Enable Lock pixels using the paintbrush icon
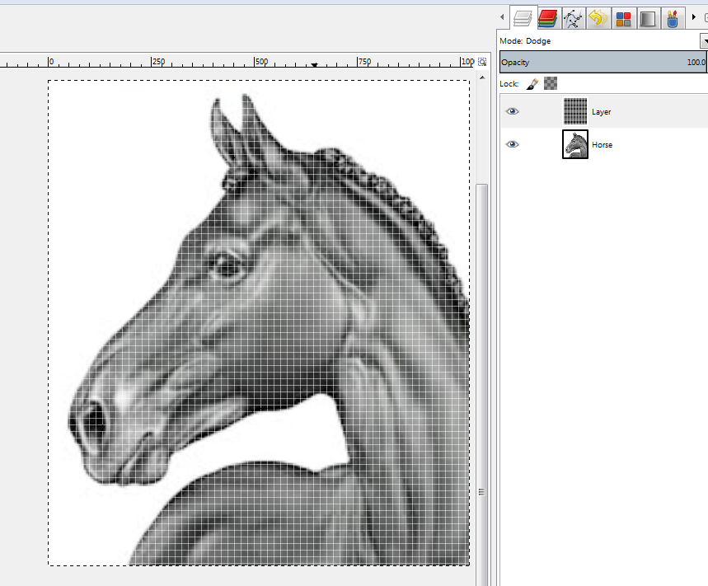 point(532,83)
